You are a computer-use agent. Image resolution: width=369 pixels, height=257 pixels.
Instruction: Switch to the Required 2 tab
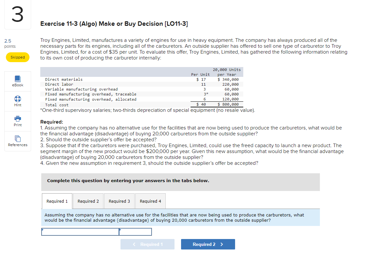tap(88, 201)
